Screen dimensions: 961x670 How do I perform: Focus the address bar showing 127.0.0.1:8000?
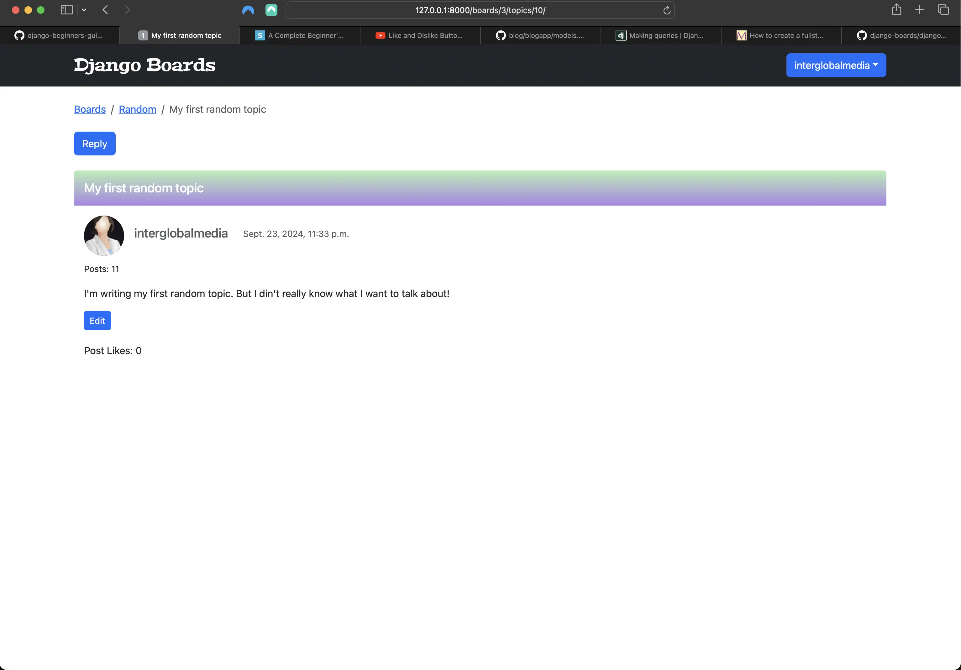480,10
